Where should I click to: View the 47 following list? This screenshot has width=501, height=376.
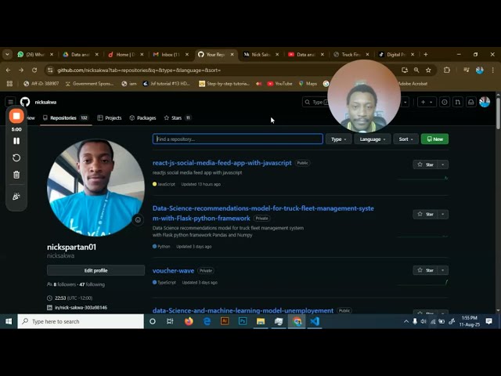coord(92,284)
